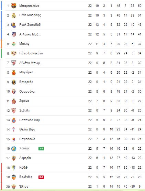Image resolution: width=145 pixels, height=191 pixels.
Task: Click the Sevilla crest icon
Action: [x=14, y=110]
